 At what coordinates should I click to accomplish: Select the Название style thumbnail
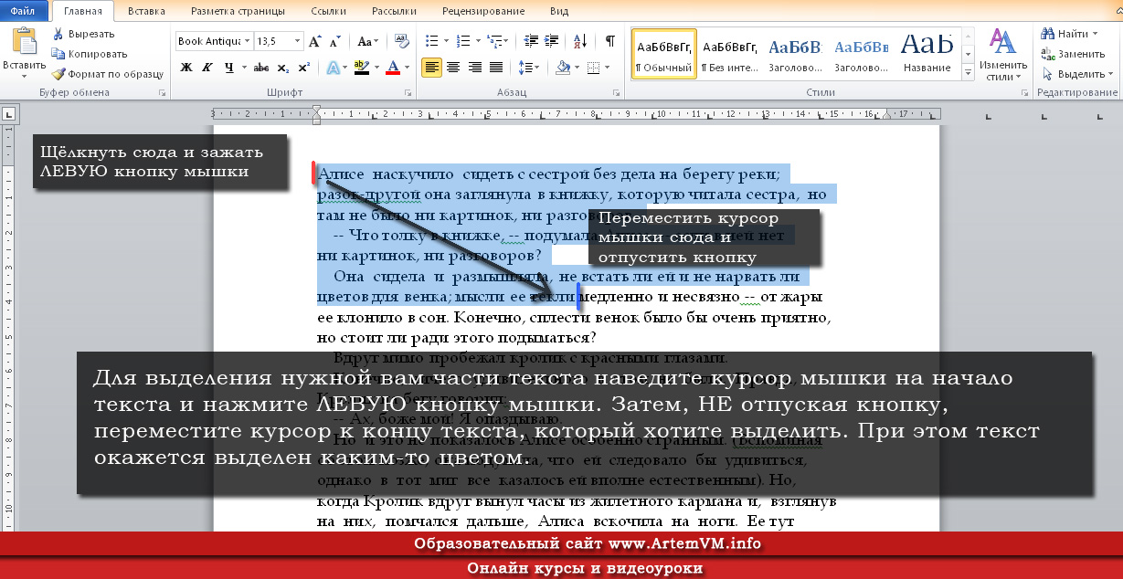click(927, 54)
